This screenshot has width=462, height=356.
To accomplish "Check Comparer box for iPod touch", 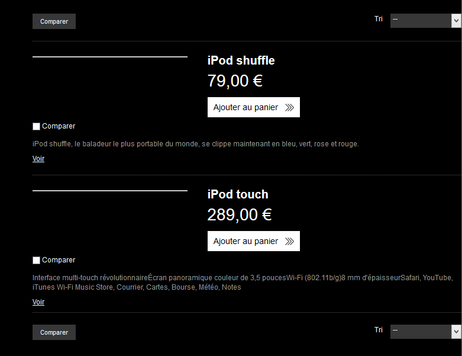I will coord(36,260).
